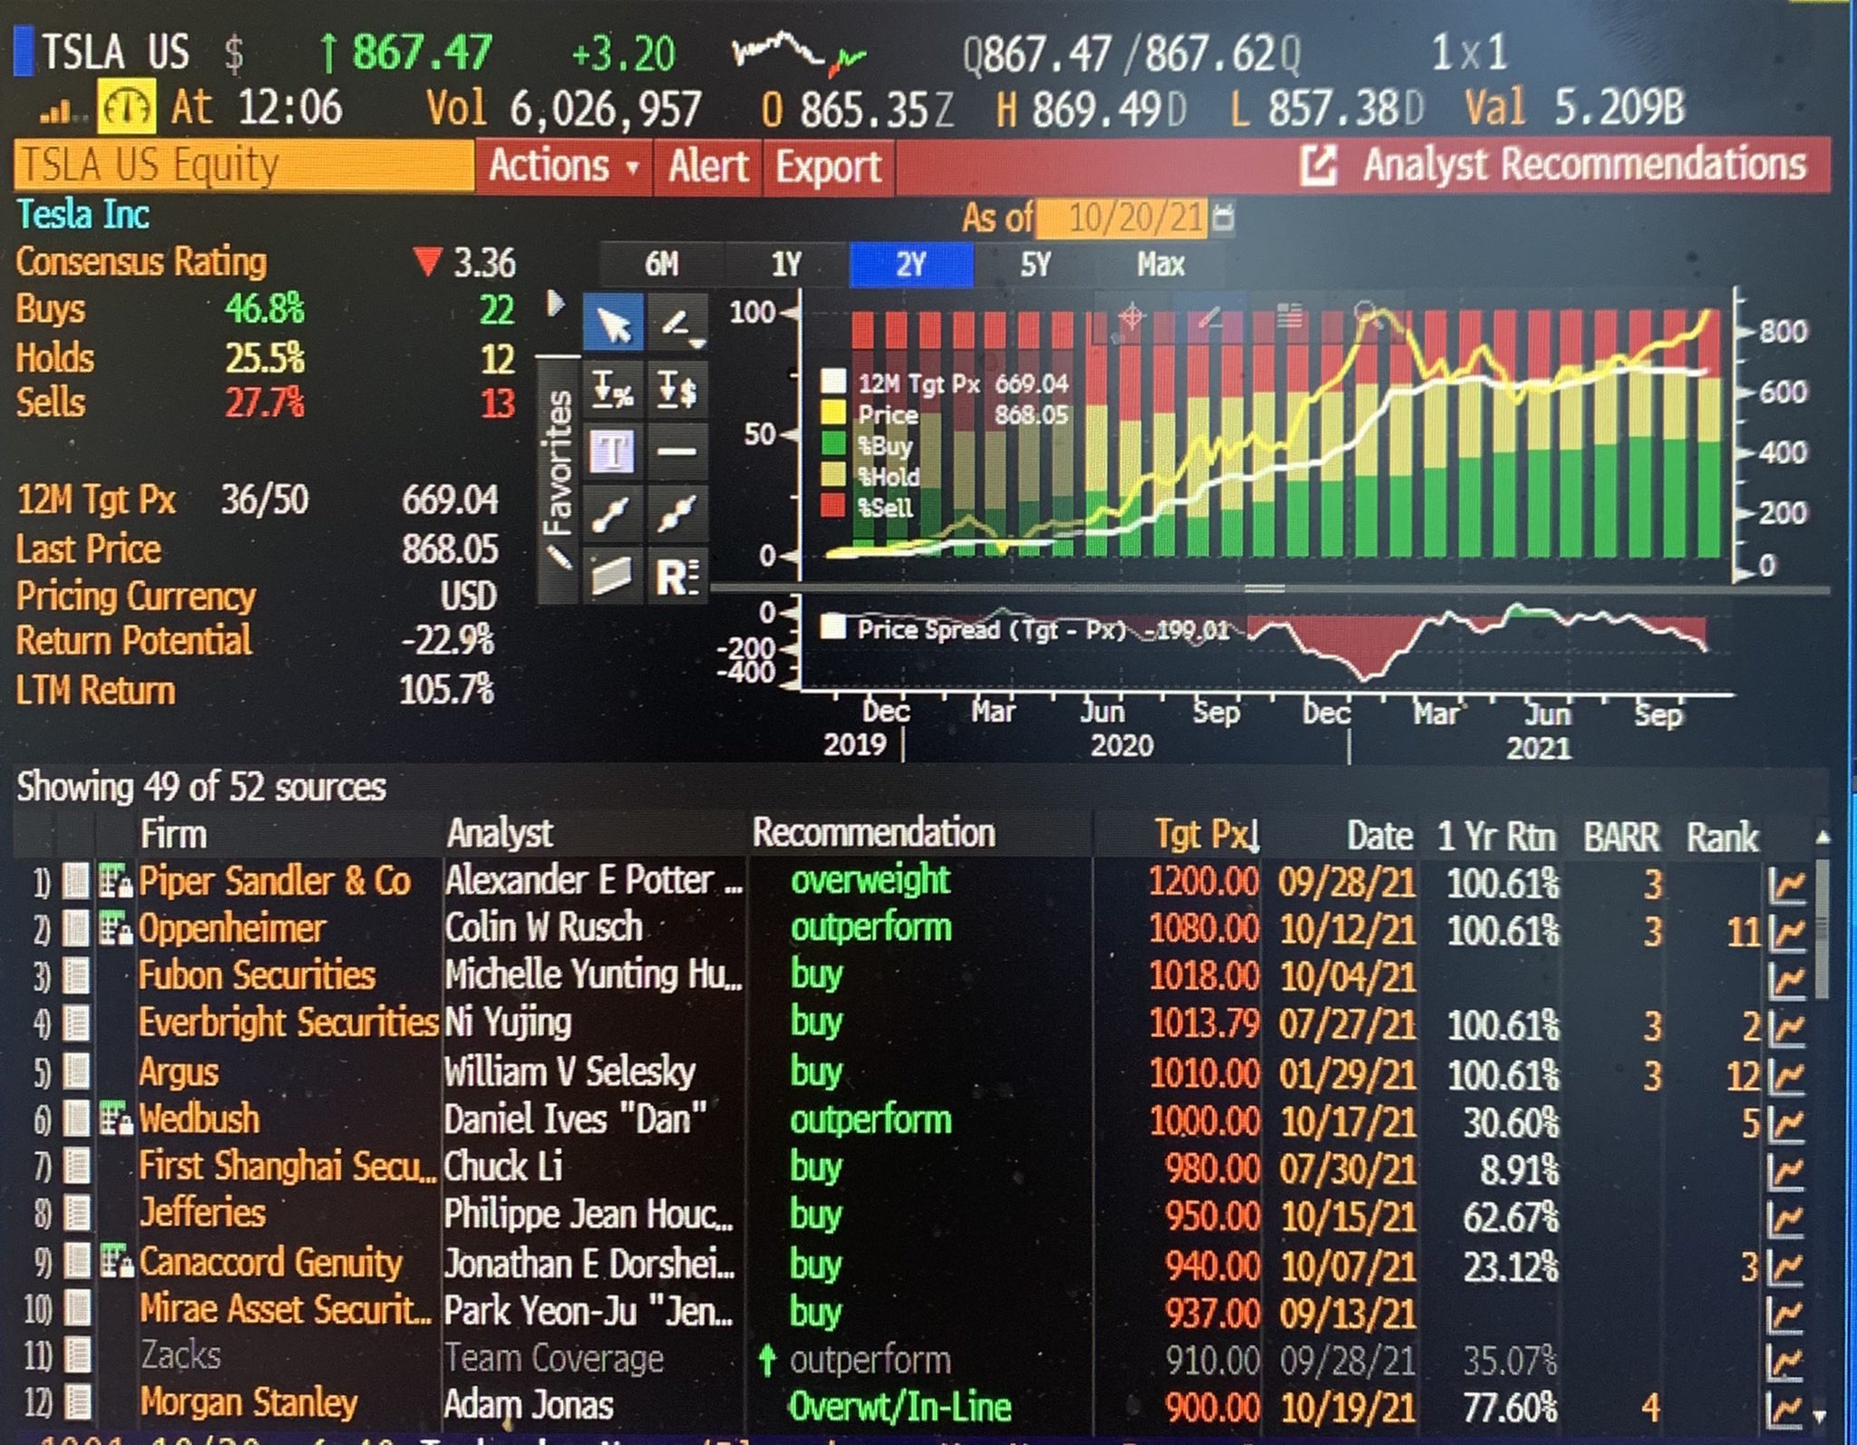Open Wedbush locked model spreadsheet icon
The height and width of the screenshot is (1445, 1857).
pyautogui.click(x=115, y=1120)
